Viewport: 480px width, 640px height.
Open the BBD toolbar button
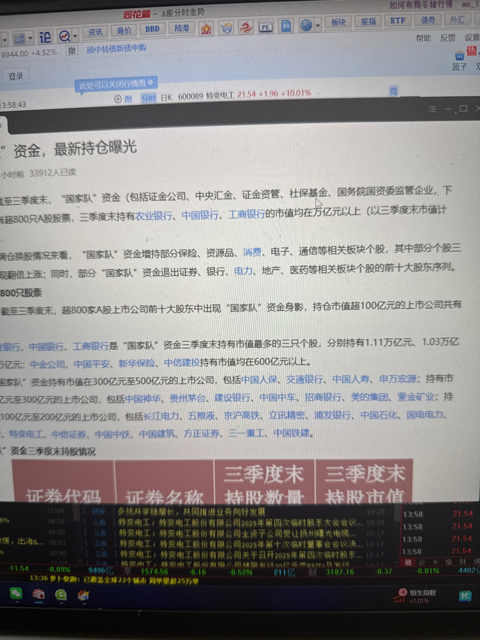point(152,29)
